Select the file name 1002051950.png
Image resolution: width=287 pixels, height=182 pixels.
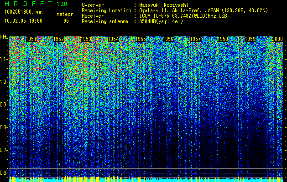pos(24,12)
